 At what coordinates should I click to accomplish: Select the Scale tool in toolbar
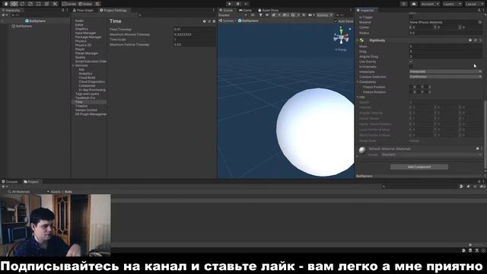click(x=30, y=4)
